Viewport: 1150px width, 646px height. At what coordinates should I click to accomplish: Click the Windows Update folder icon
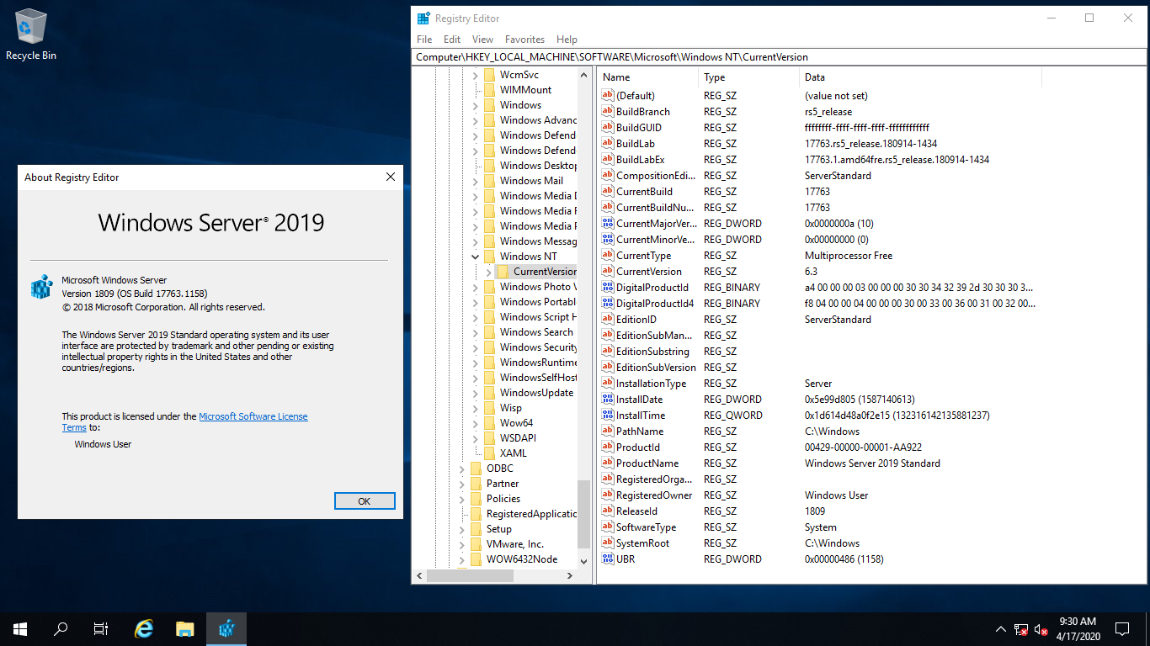pyautogui.click(x=490, y=393)
